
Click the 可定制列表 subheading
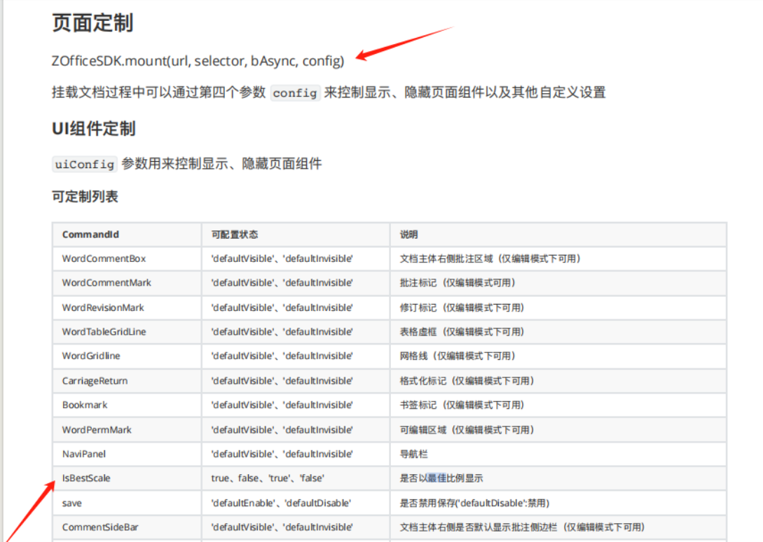tap(85, 197)
